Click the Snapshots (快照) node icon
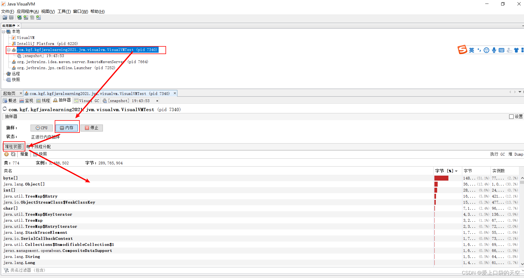Viewport: 524px width, 278px height. click(x=9, y=80)
